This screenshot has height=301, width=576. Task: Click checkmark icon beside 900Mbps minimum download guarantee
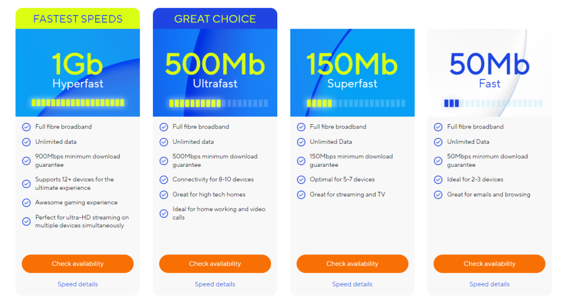point(26,161)
